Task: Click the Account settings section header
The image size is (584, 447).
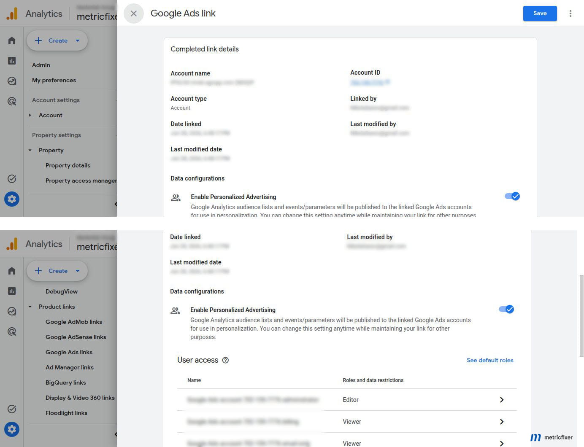Action: point(56,100)
